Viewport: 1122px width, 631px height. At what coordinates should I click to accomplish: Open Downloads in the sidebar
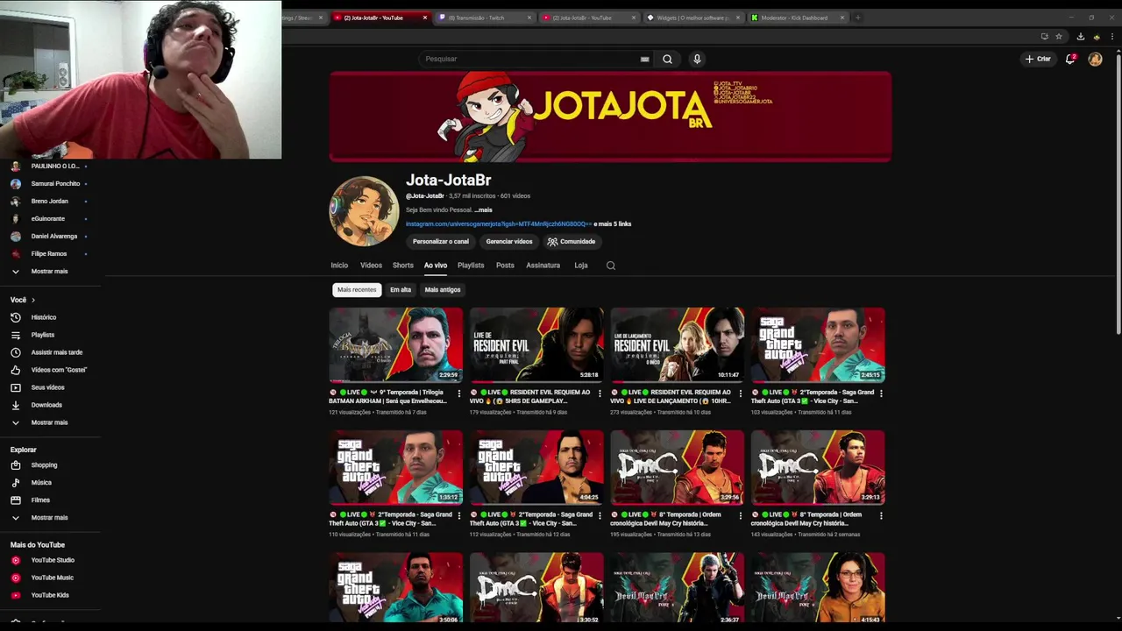tap(46, 405)
